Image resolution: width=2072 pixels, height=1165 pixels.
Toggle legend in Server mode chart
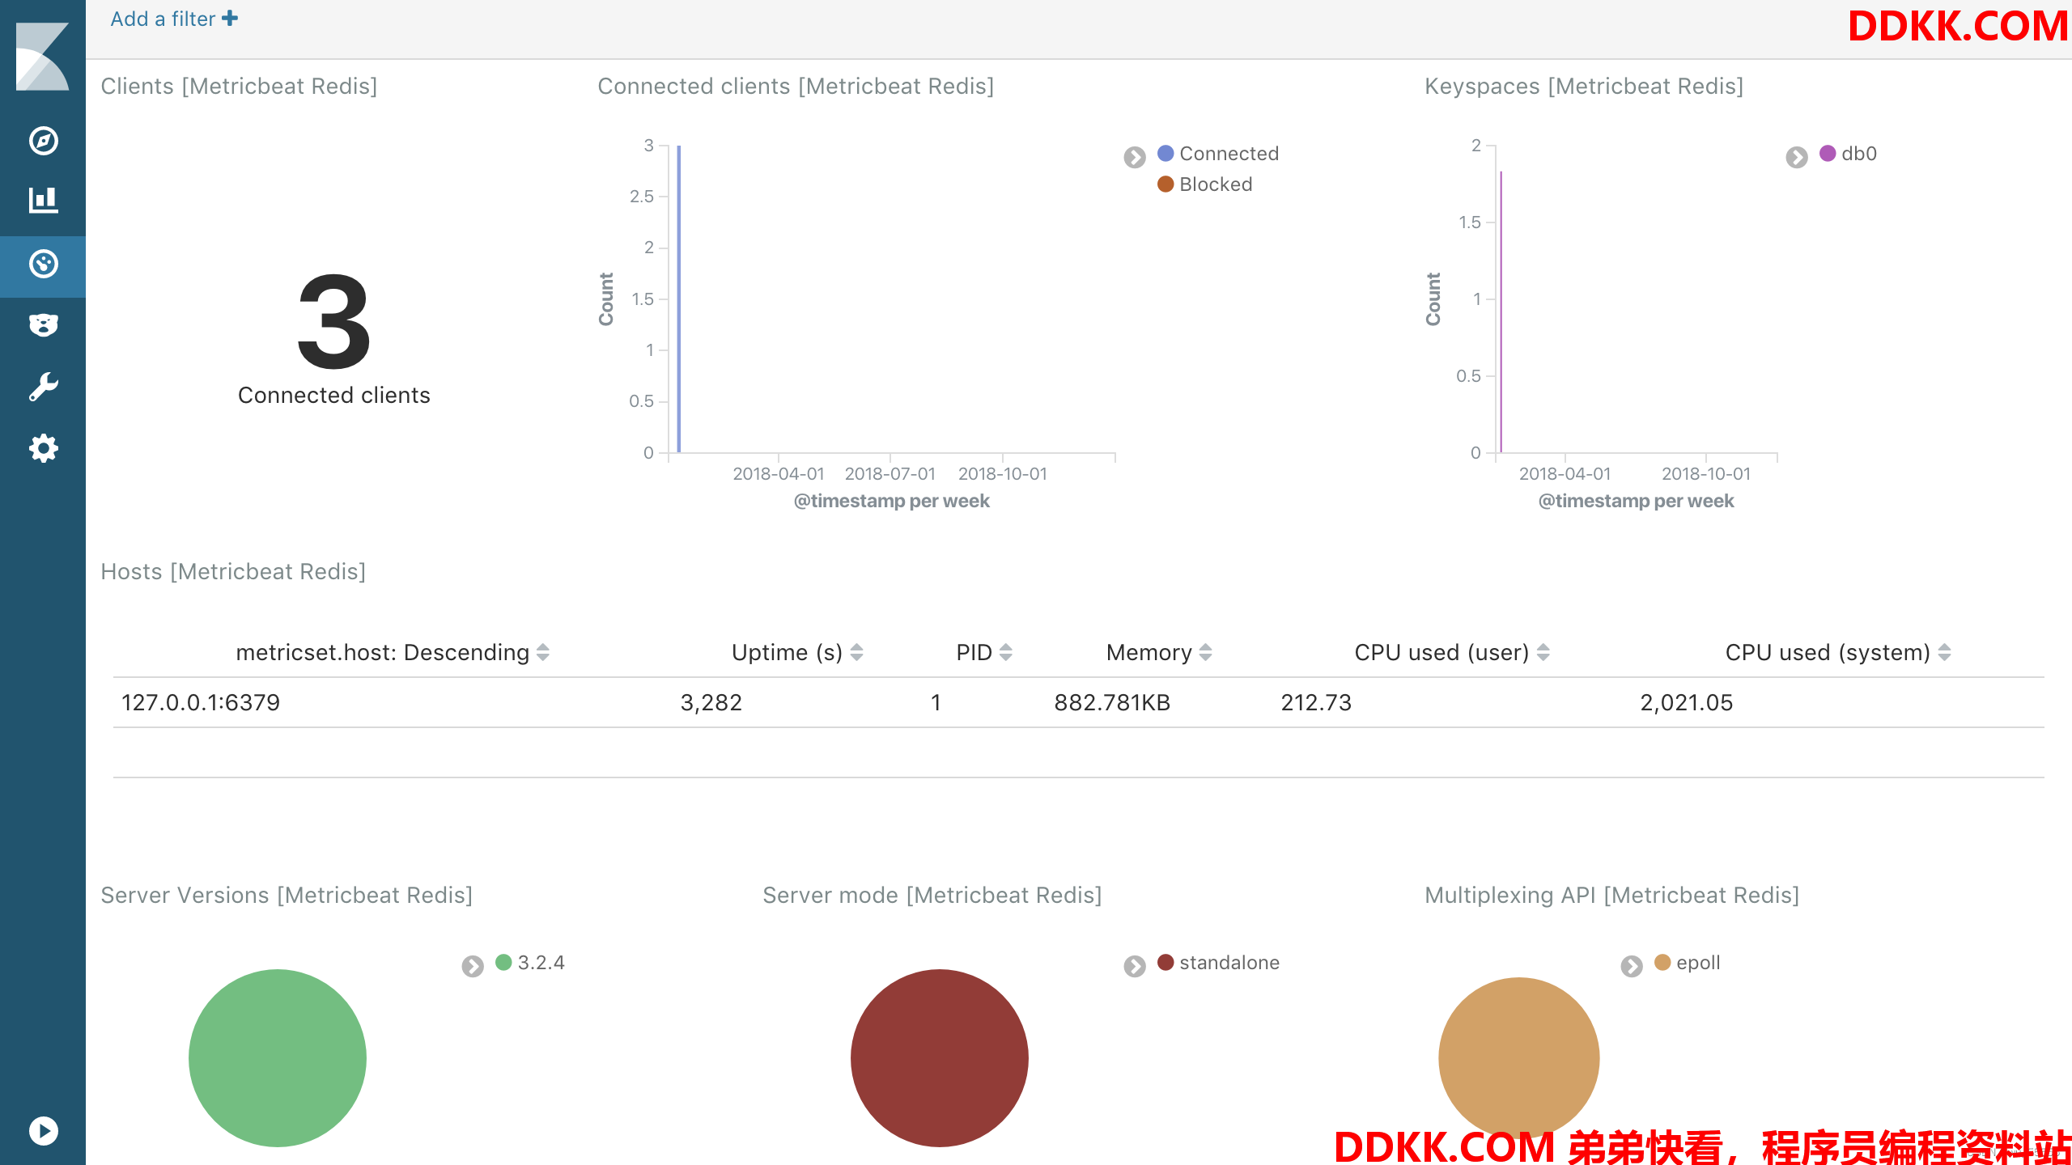[x=1135, y=966]
